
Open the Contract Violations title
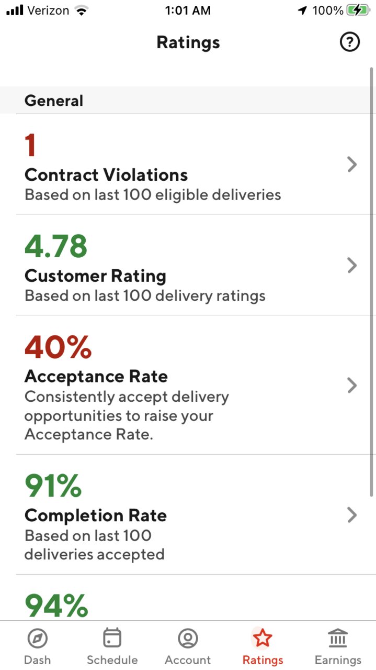106,175
